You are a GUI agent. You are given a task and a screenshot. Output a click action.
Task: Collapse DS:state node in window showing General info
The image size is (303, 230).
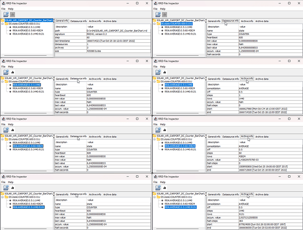[2, 24]
